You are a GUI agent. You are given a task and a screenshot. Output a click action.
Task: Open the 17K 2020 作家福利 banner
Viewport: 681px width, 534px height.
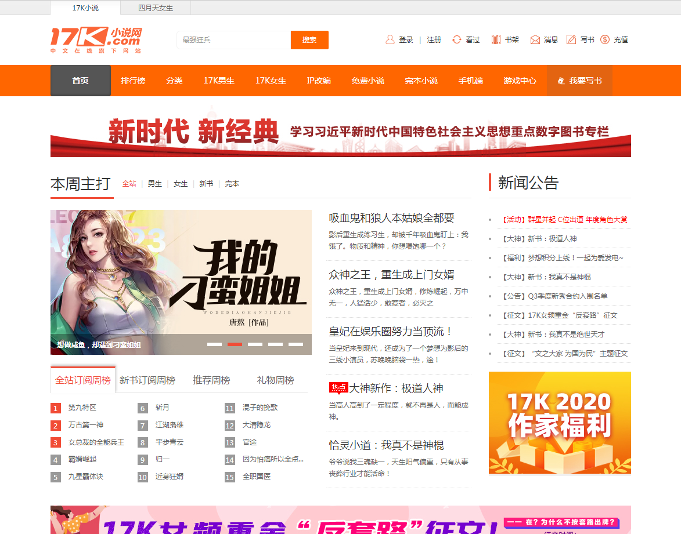[x=560, y=423]
